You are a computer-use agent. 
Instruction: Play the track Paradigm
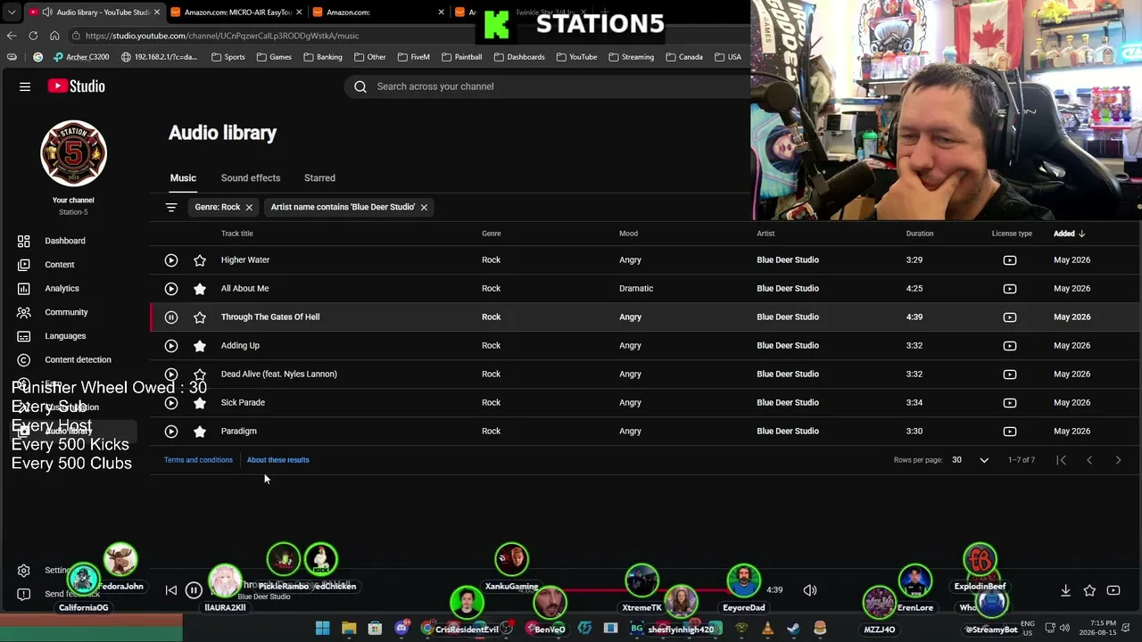point(171,432)
